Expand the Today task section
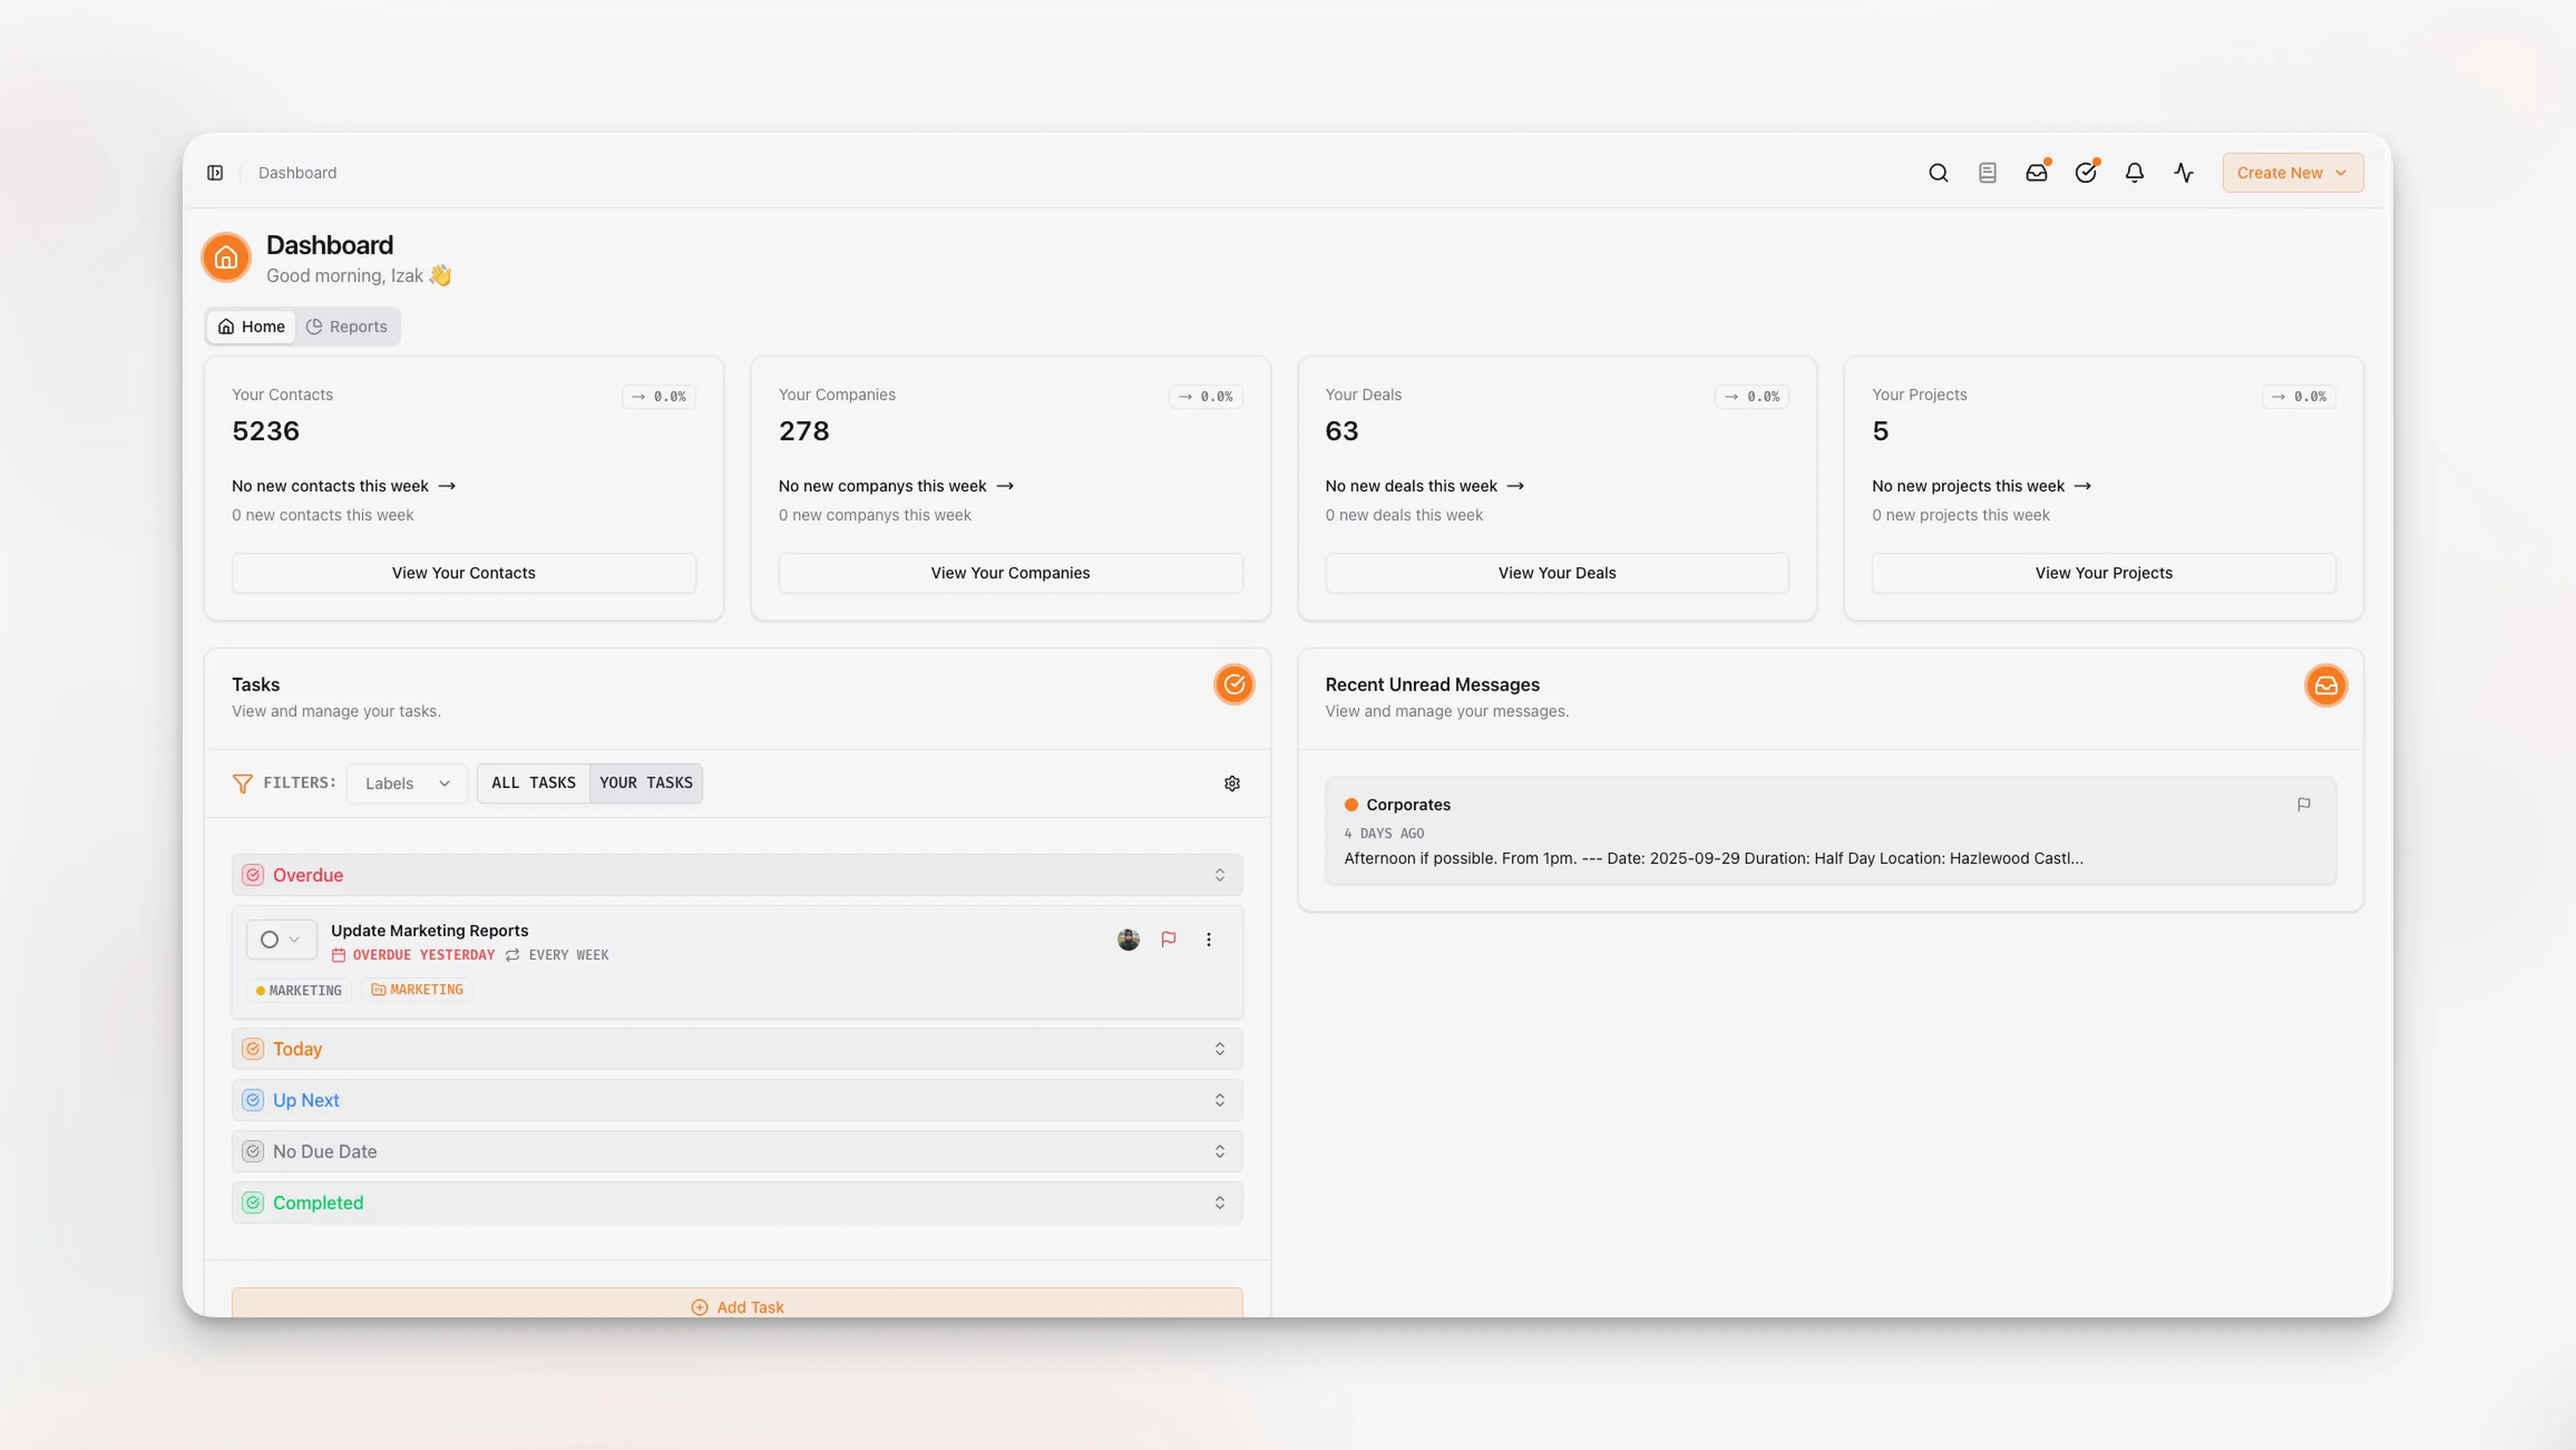The height and width of the screenshot is (1450, 2576). pyautogui.click(x=737, y=1049)
